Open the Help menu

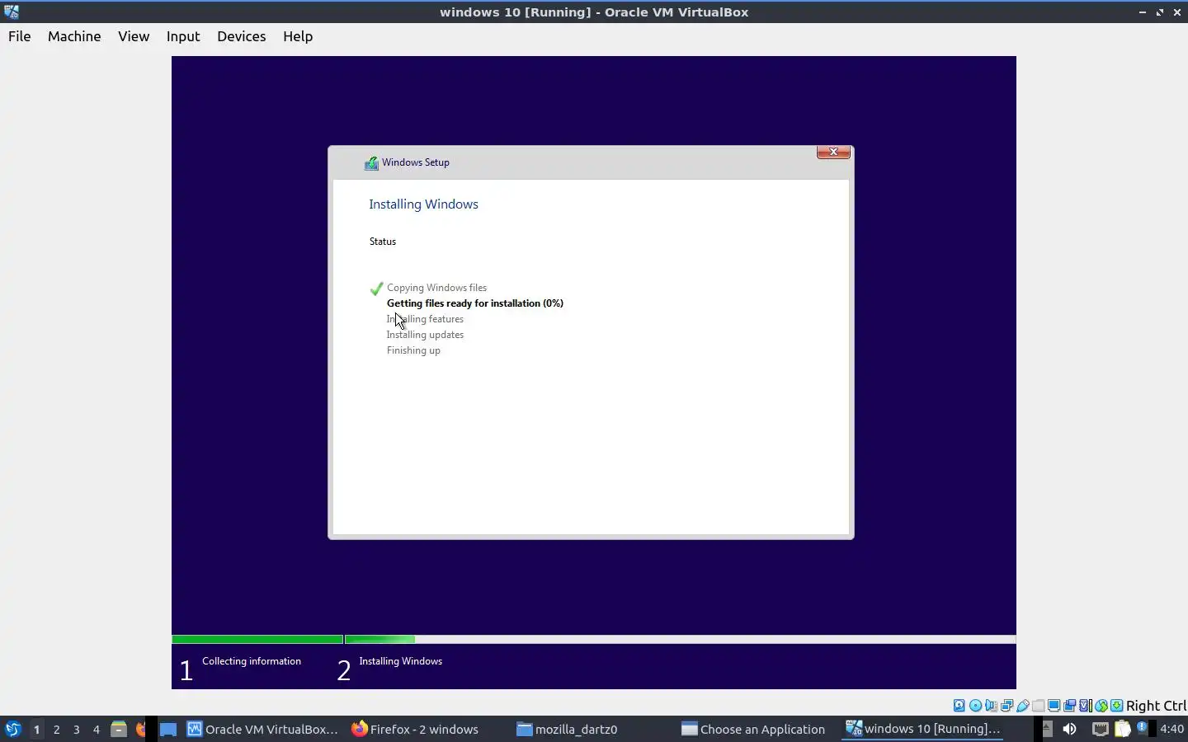tap(298, 36)
